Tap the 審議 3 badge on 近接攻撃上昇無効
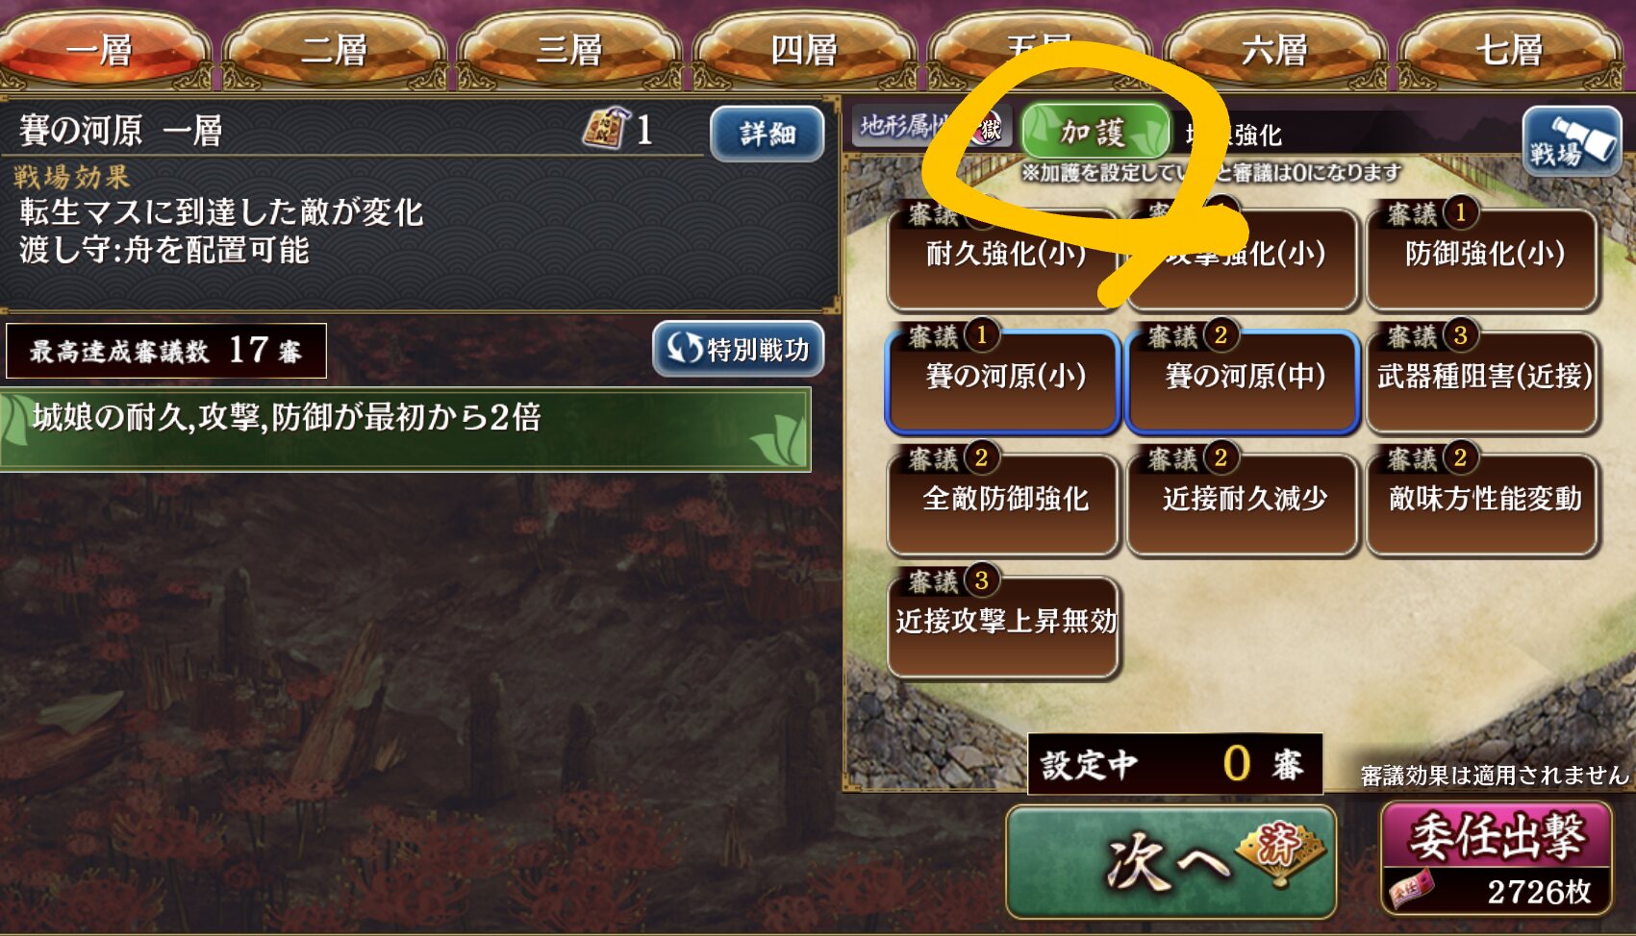 point(952,581)
